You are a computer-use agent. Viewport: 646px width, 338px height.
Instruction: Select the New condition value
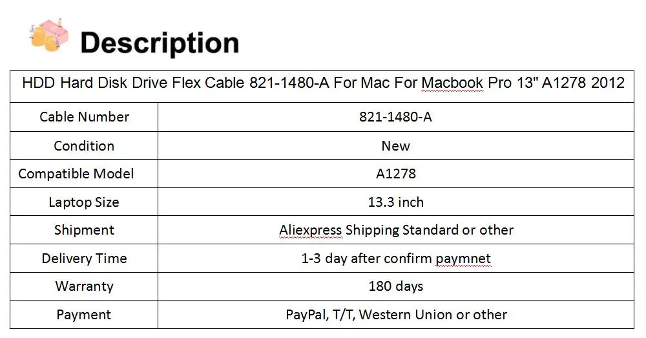(396, 145)
